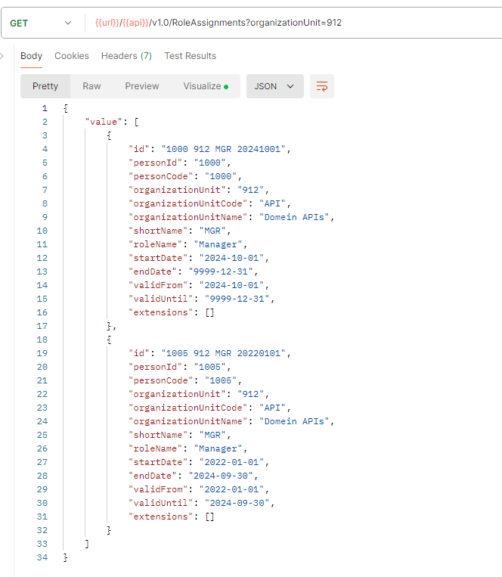
Task: Switch to Preview view
Action: [142, 86]
